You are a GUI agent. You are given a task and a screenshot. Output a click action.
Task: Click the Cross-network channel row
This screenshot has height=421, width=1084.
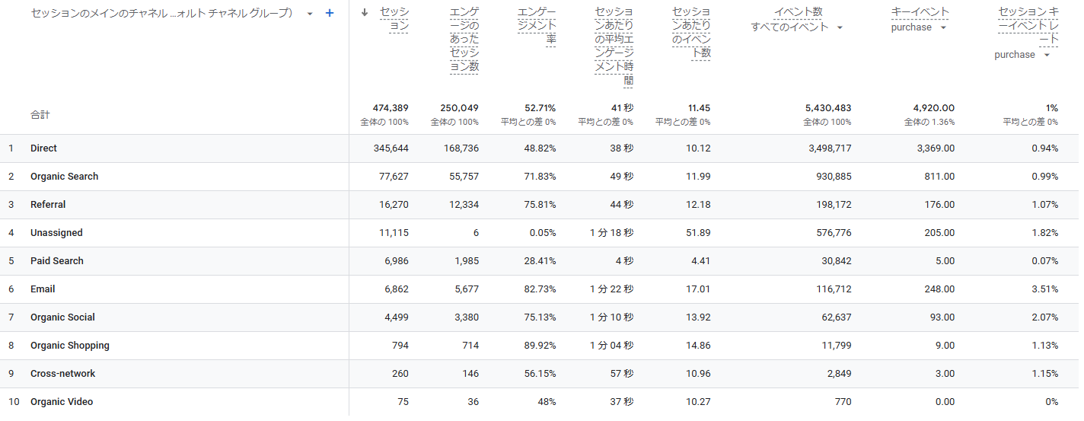pyautogui.click(x=63, y=374)
